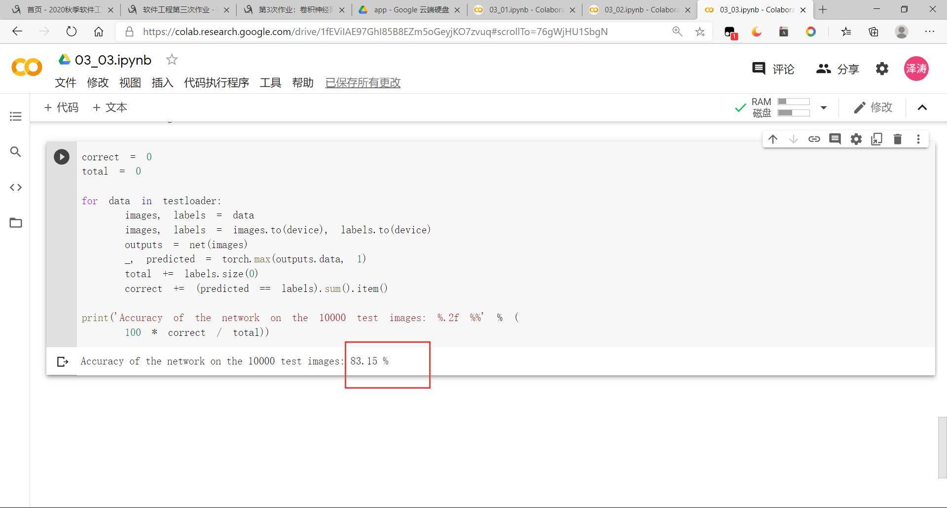Viewport: 947px width, 508px height.
Task: Open the files folder sidebar icon
Action: point(16,223)
